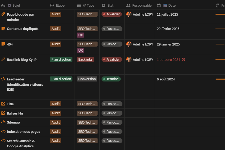Click Adeline LORY's avatar in the 404 row

coord(129,44)
